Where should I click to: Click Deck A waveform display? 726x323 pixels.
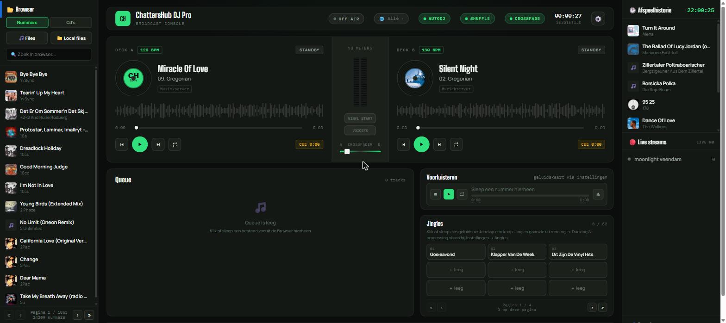pos(219,111)
